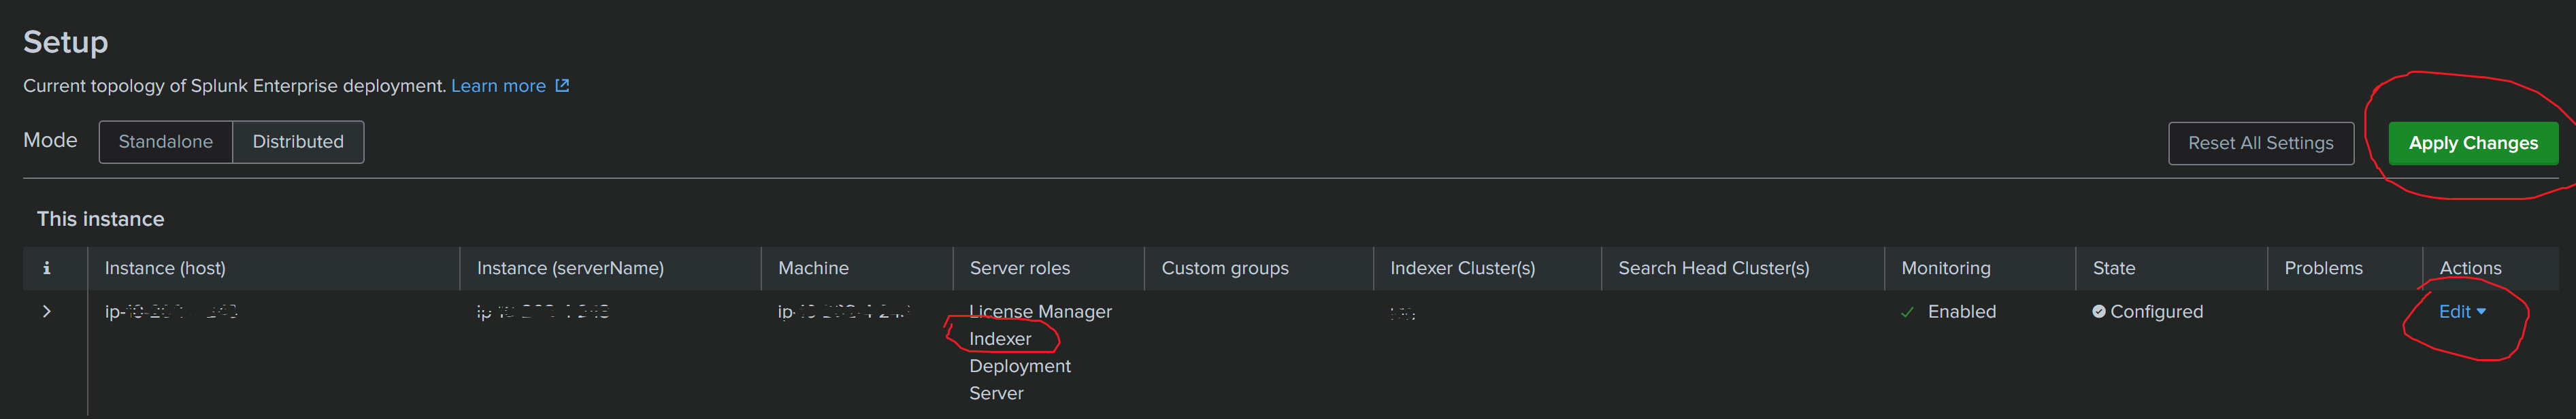Click the Indexer server role label
This screenshot has width=2576, height=419.
pyautogui.click(x=1000, y=338)
